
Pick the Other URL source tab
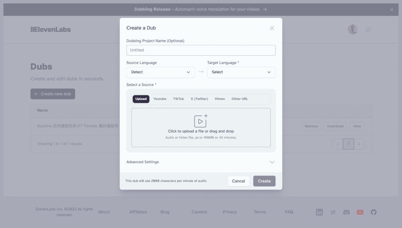coord(240,99)
